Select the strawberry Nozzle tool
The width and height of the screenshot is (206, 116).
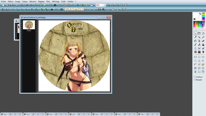point(203,52)
